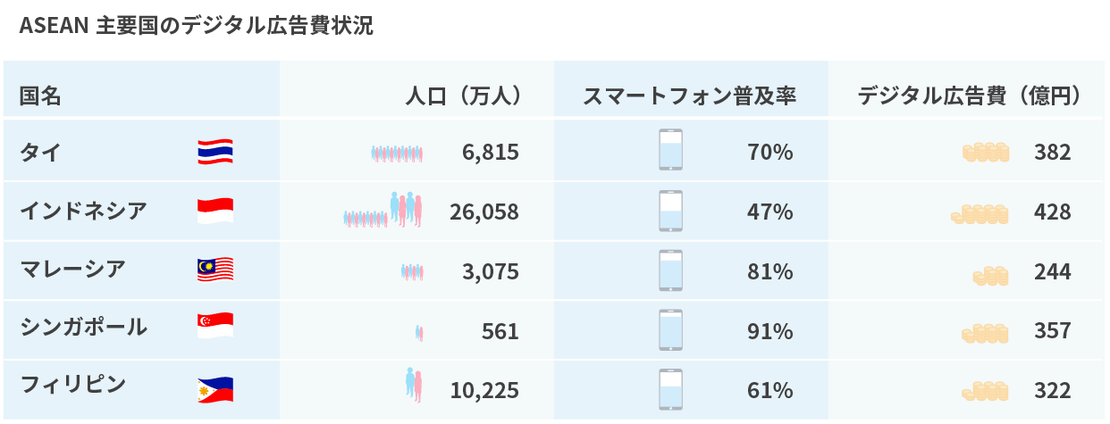Click the タイ country name

[x=40, y=152]
